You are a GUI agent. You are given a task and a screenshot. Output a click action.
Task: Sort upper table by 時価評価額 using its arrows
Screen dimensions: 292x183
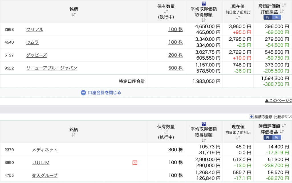click(x=283, y=5)
